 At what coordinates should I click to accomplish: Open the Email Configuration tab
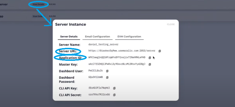[x=98, y=37]
